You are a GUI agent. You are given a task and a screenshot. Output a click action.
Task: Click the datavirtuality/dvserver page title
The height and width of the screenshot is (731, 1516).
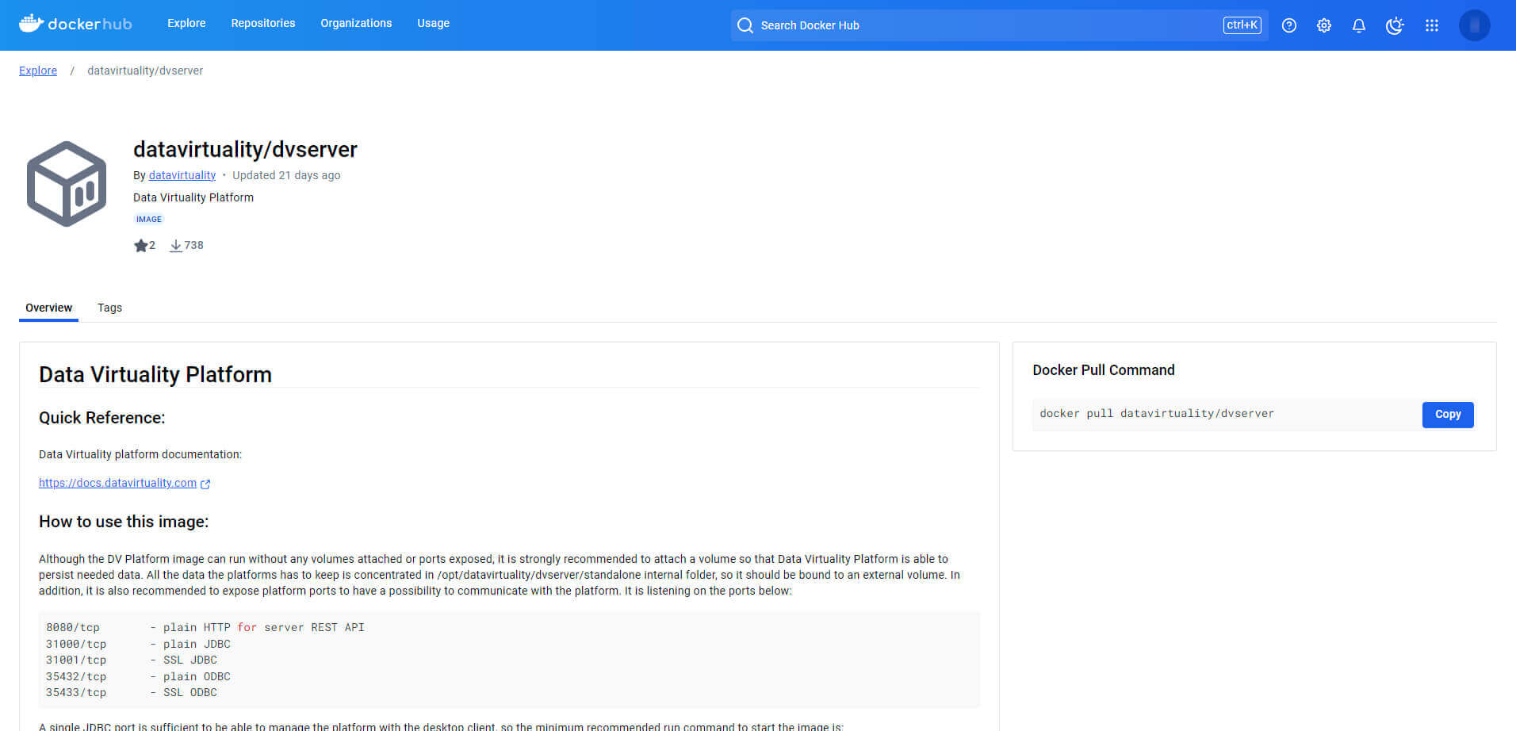coord(245,149)
